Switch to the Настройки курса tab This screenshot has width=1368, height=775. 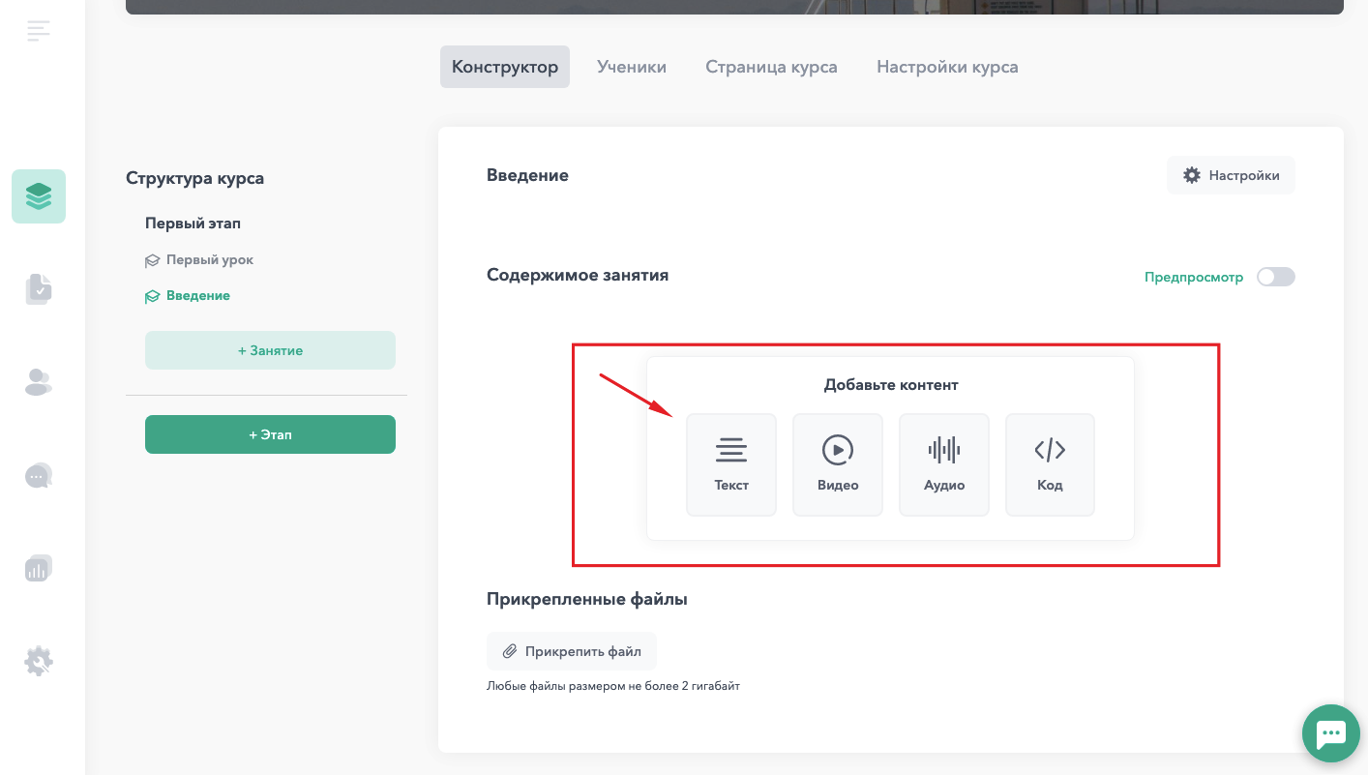947,67
